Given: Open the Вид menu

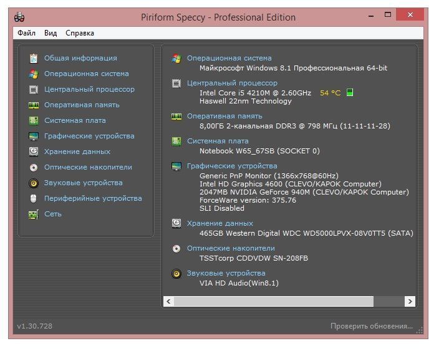Looking at the screenshot, I should click(51, 33).
